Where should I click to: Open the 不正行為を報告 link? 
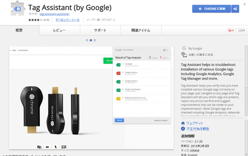[x=198, y=129]
